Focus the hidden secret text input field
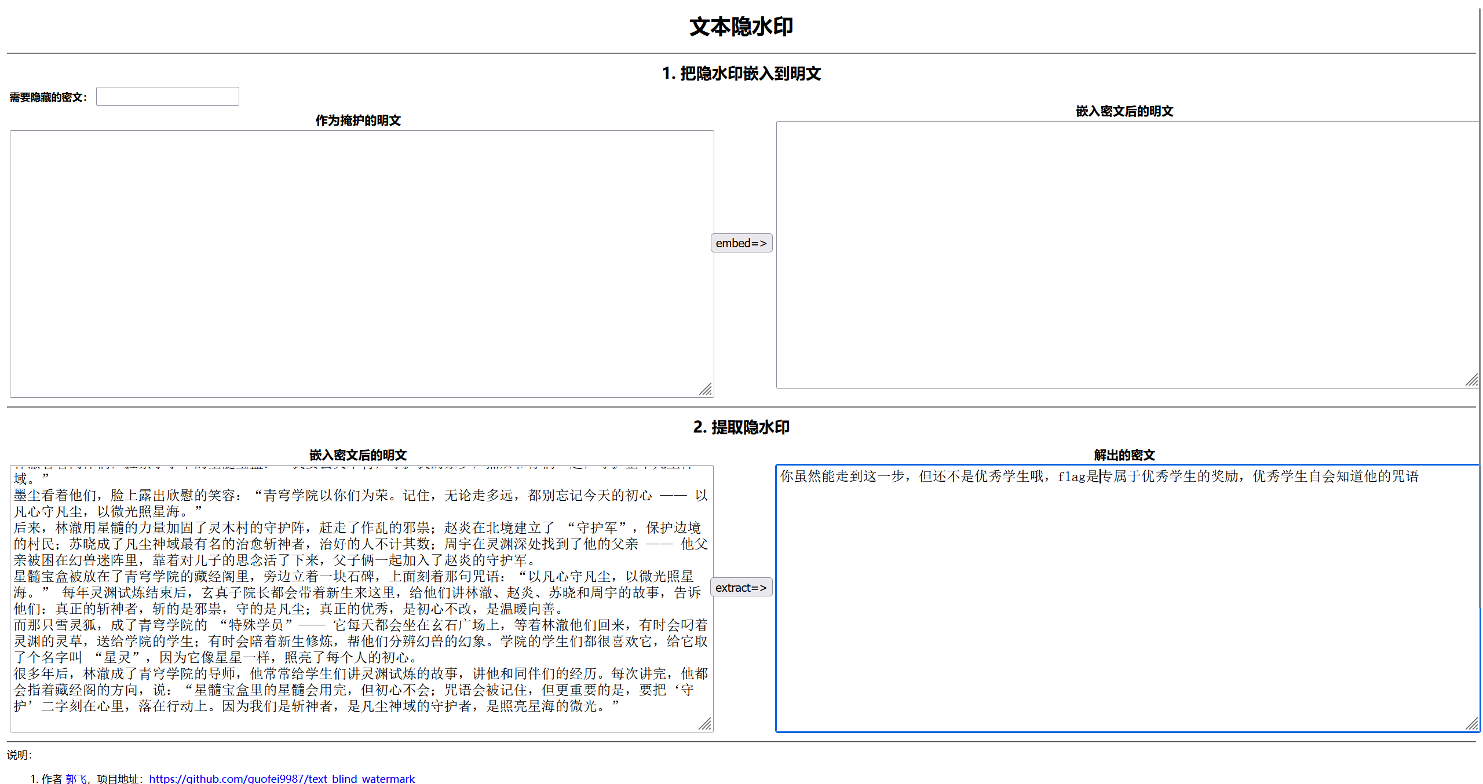 pyautogui.click(x=167, y=97)
